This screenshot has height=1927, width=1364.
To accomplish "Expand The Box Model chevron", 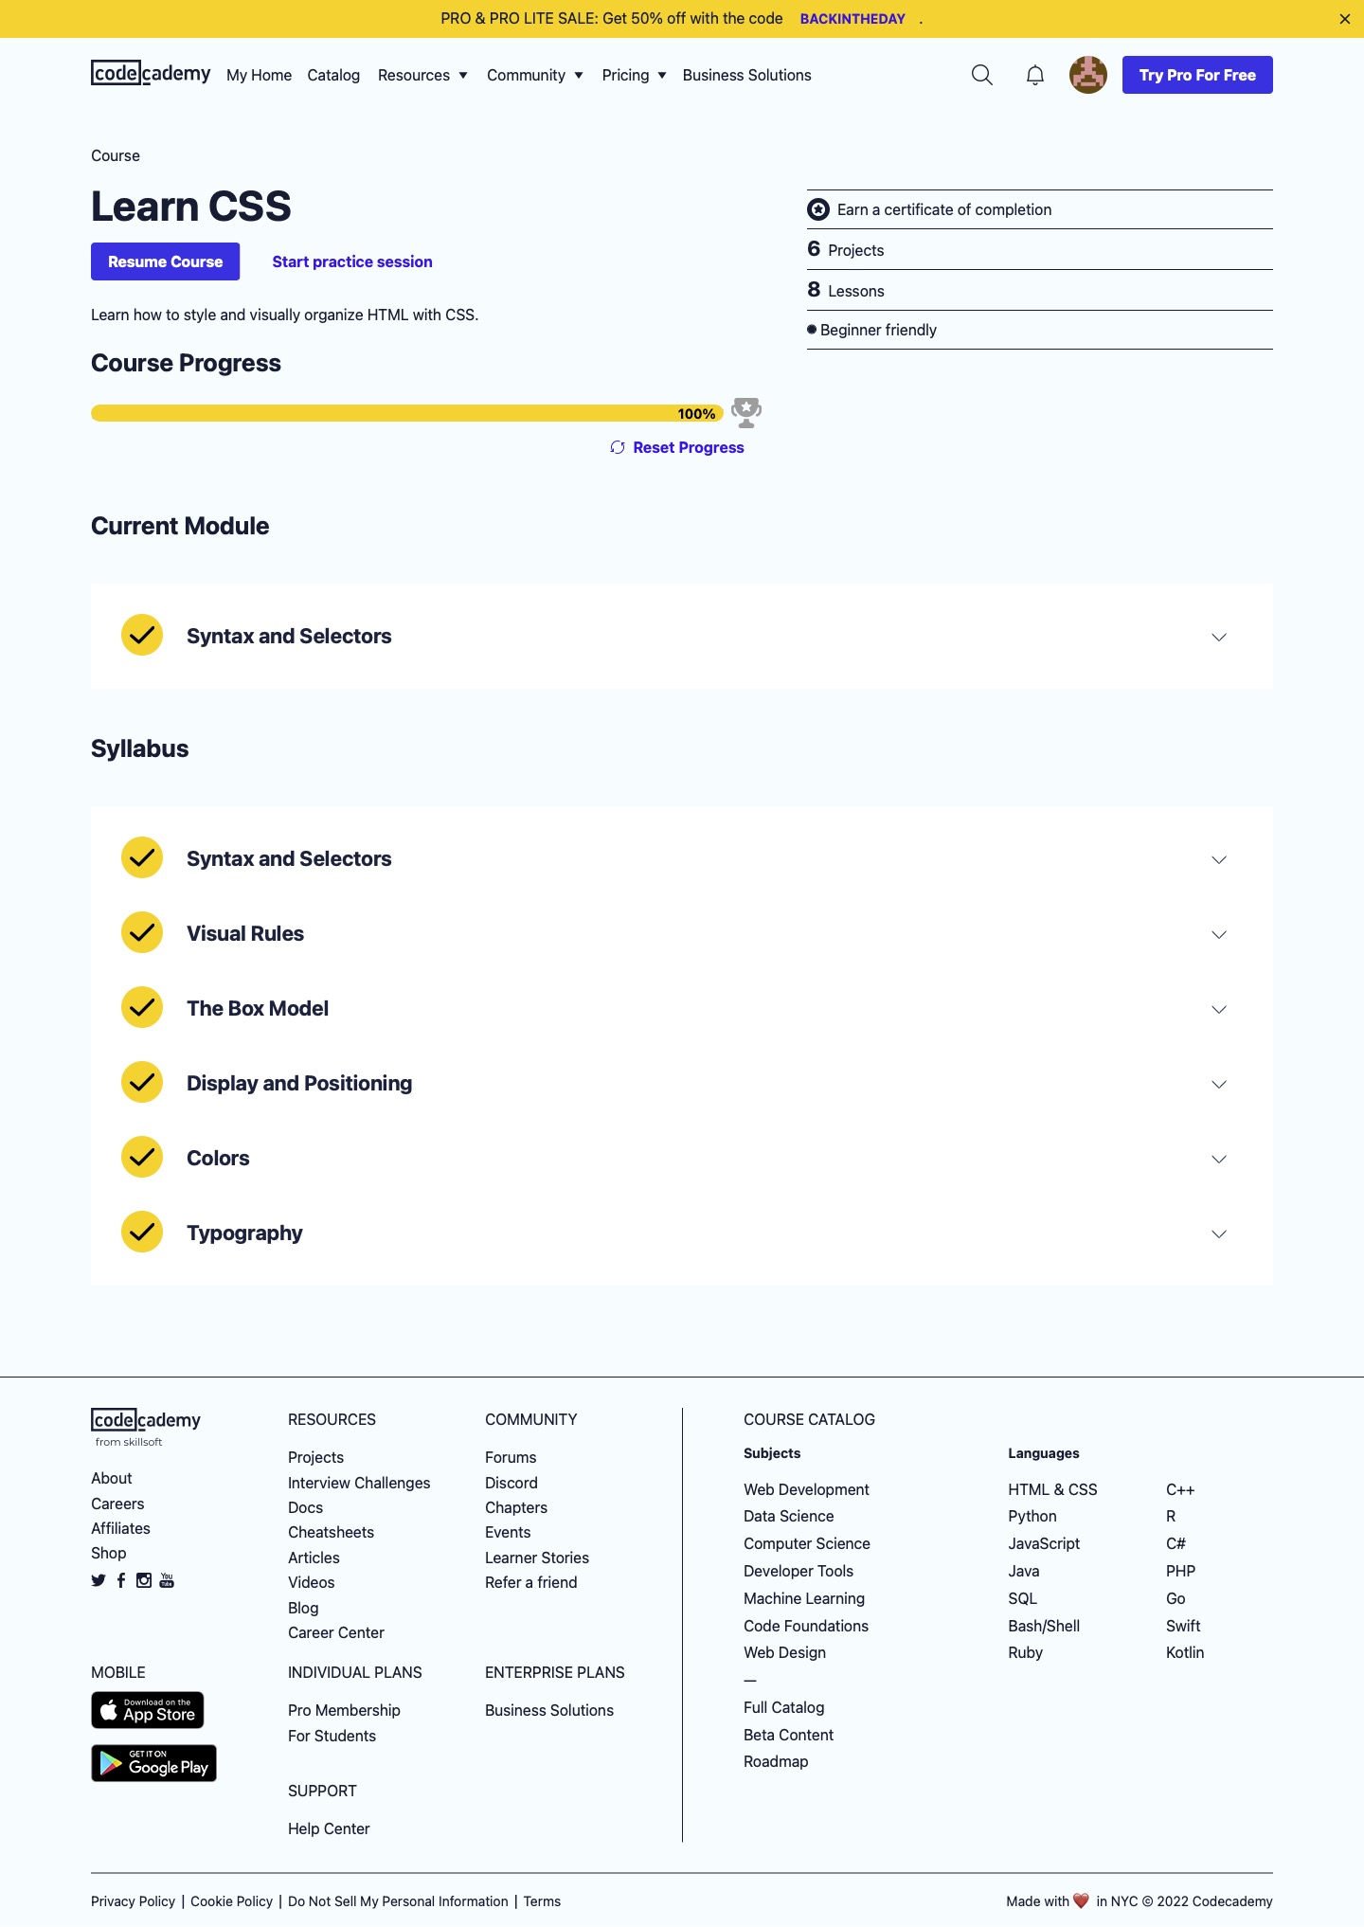I will point(1219,1009).
